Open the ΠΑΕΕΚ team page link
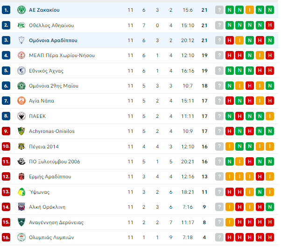281x248 pixels. click(x=37, y=116)
